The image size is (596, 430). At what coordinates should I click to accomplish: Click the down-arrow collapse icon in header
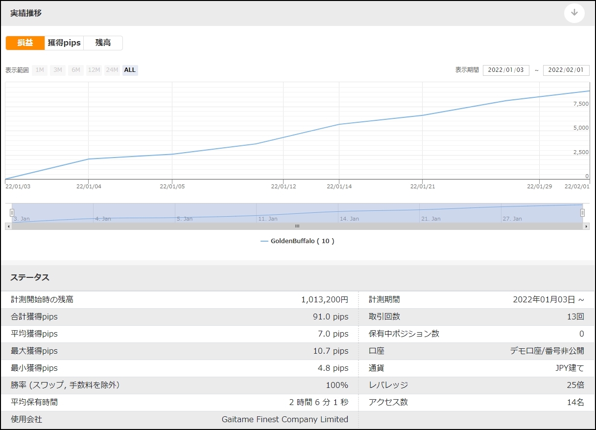coord(574,13)
